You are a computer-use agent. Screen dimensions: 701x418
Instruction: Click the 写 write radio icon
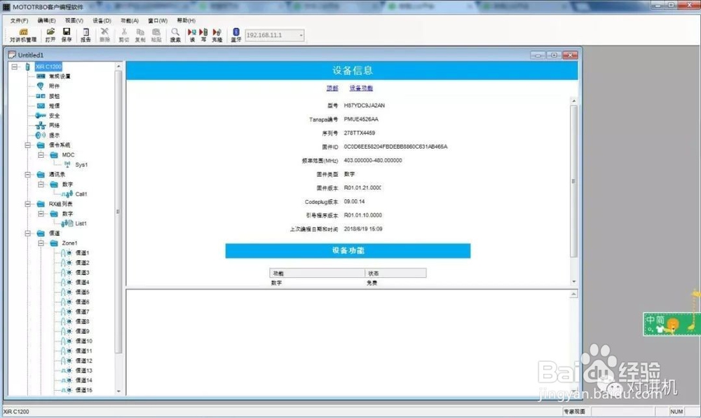[x=203, y=35]
